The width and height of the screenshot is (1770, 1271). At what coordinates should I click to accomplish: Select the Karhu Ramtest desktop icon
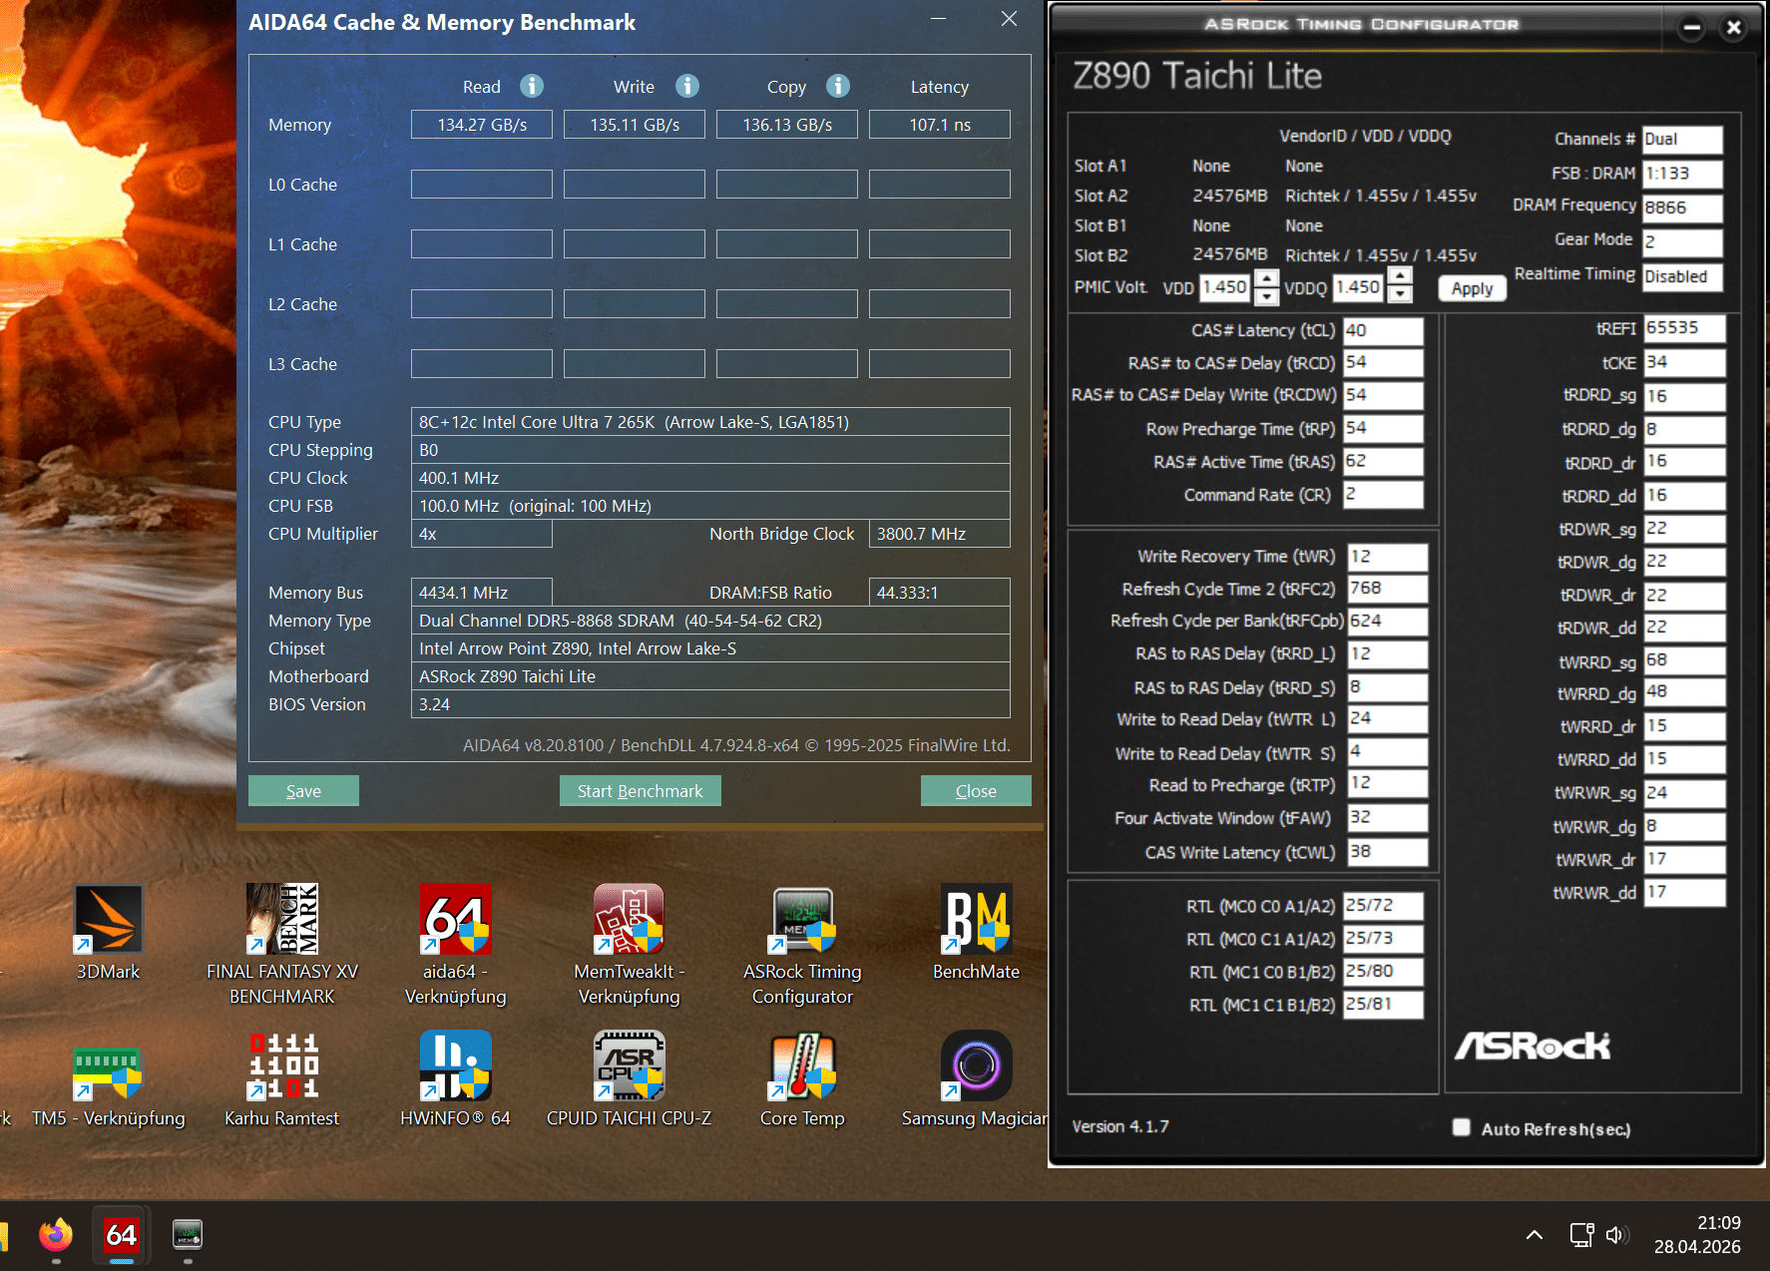pyautogui.click(x=282, y=1079)
